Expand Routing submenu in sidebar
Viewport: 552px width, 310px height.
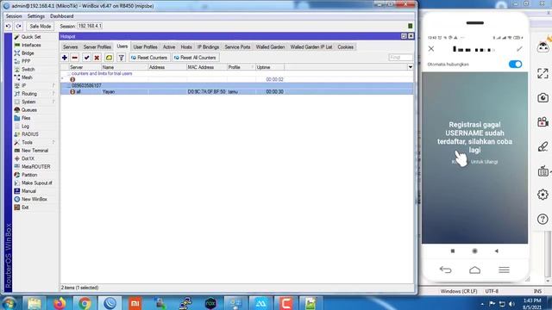tap(34, 94)
